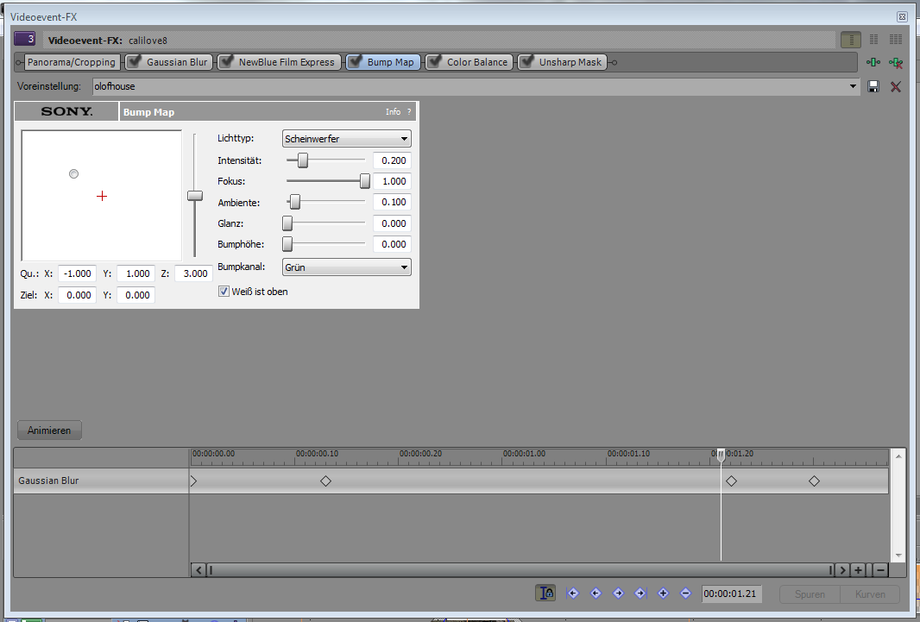
Task: Click the plug-in chain add icon
Action: click(x=873, y=62)
